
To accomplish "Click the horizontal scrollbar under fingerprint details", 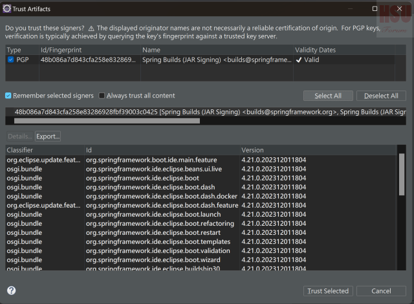I will (97, 120).
